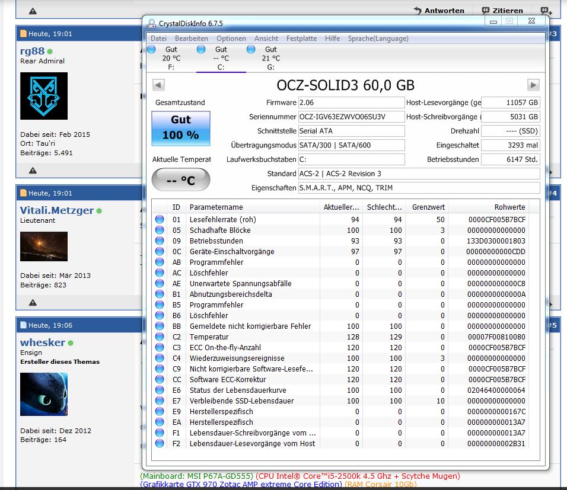Click the Übertragungsmodus SATA/300 field
Image resolution: width=567 pixels, height=490 pixels.
click(x=351, y=145)
